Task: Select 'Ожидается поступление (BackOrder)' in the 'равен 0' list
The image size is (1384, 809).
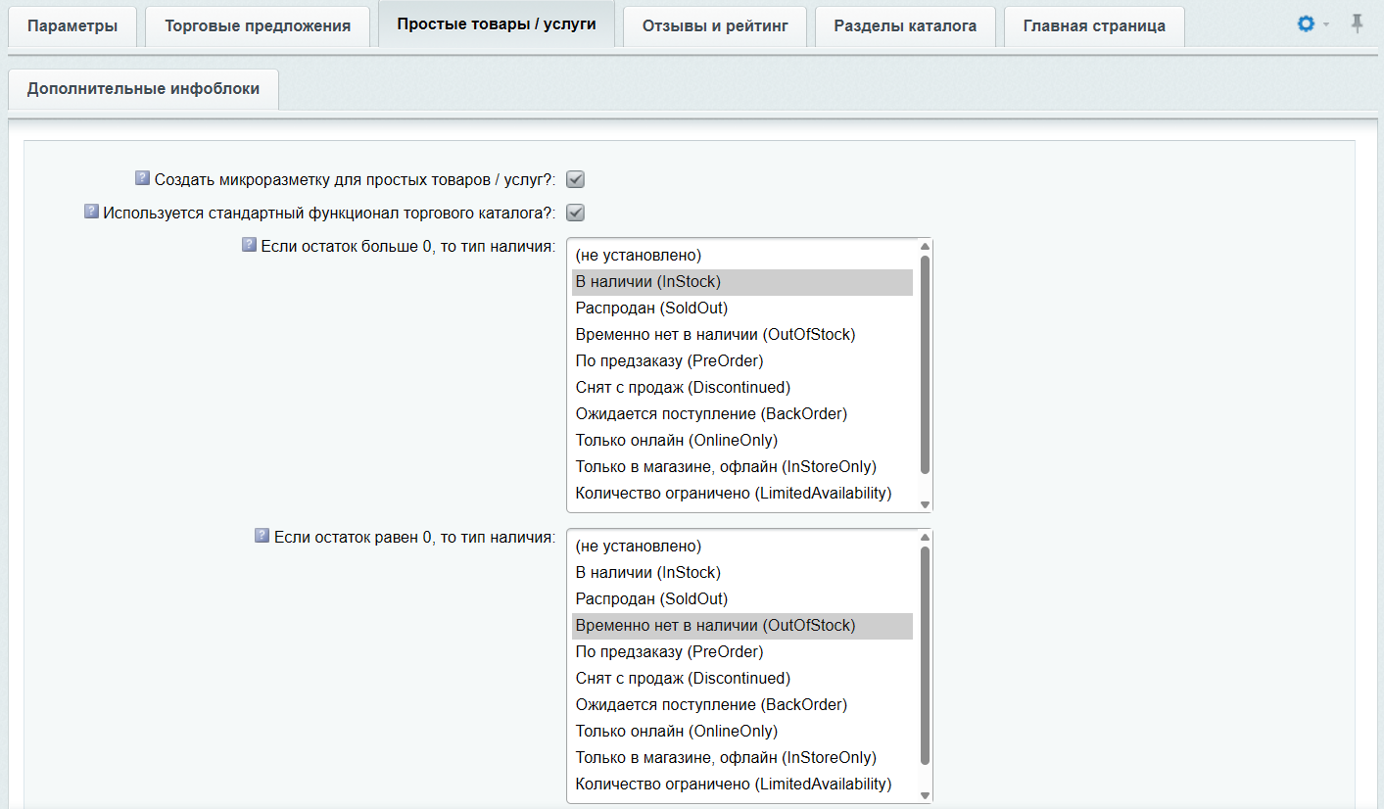Action: [742, 705]
